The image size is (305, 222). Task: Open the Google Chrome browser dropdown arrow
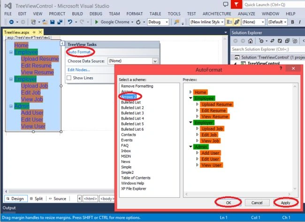point(132,22)
